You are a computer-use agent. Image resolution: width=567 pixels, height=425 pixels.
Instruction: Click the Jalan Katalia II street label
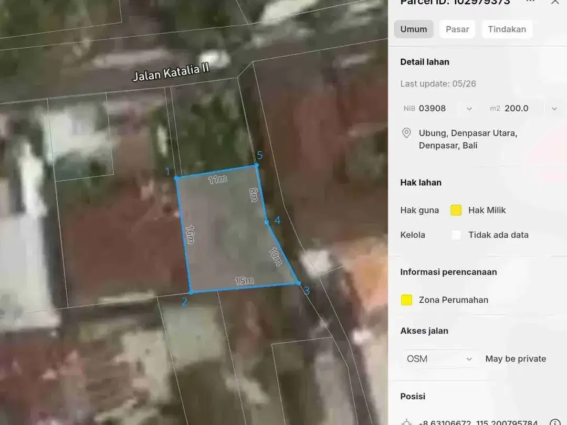click(x=171, y=72)
